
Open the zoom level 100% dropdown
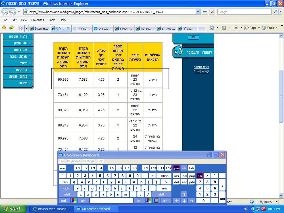click(x=277, y=202)
